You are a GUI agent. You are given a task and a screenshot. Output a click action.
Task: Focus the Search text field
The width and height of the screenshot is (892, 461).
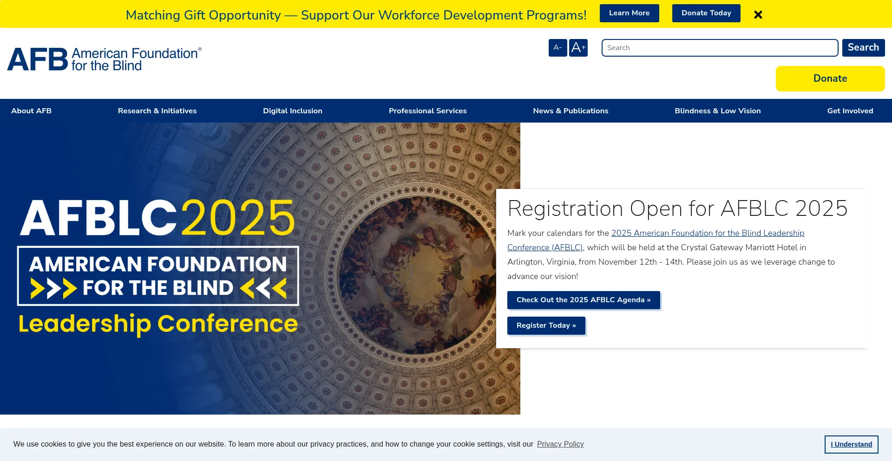(x=719, y=48)
